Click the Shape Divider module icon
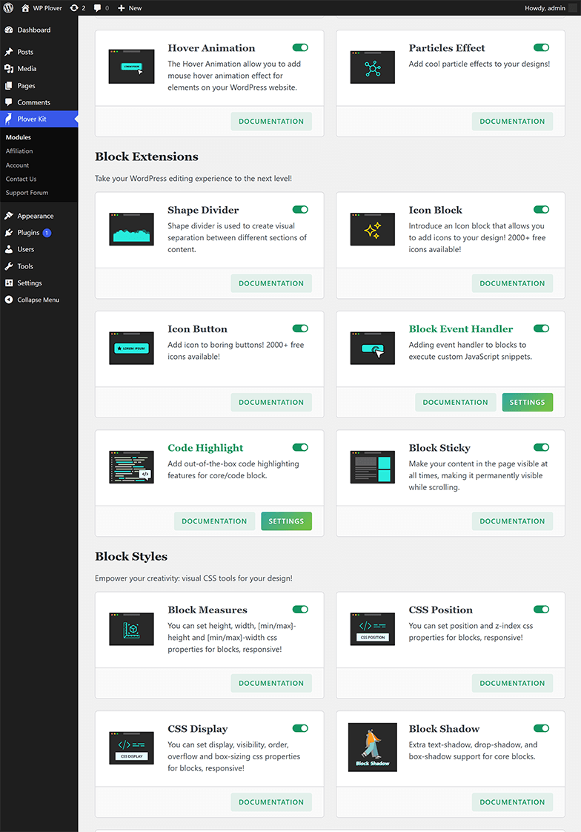The width and height of the screenshot is (581, 832). pyautogui.click(x=131, y=229)
